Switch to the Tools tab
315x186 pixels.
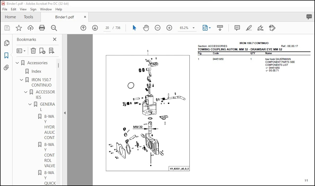28,17
